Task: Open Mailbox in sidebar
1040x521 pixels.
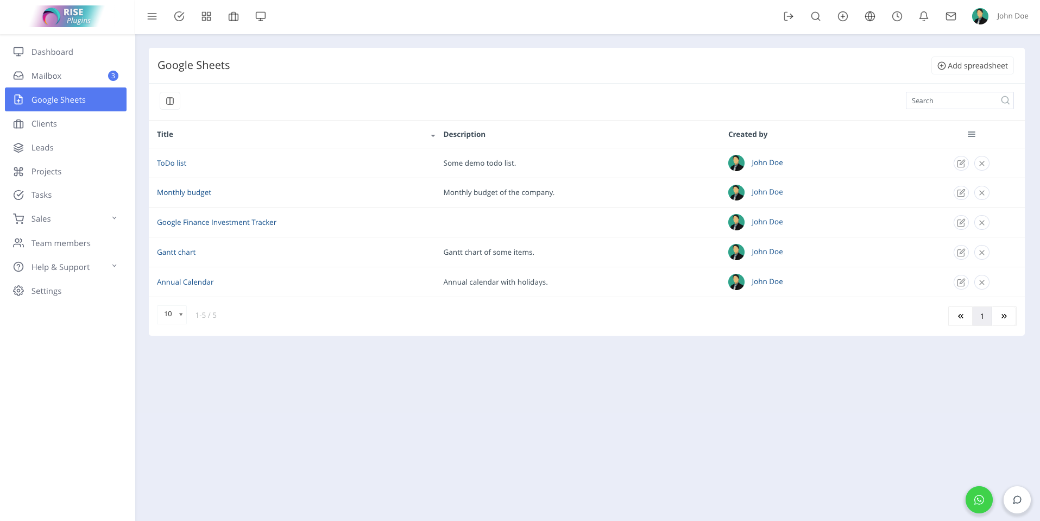Action: (x=66, y=76)
